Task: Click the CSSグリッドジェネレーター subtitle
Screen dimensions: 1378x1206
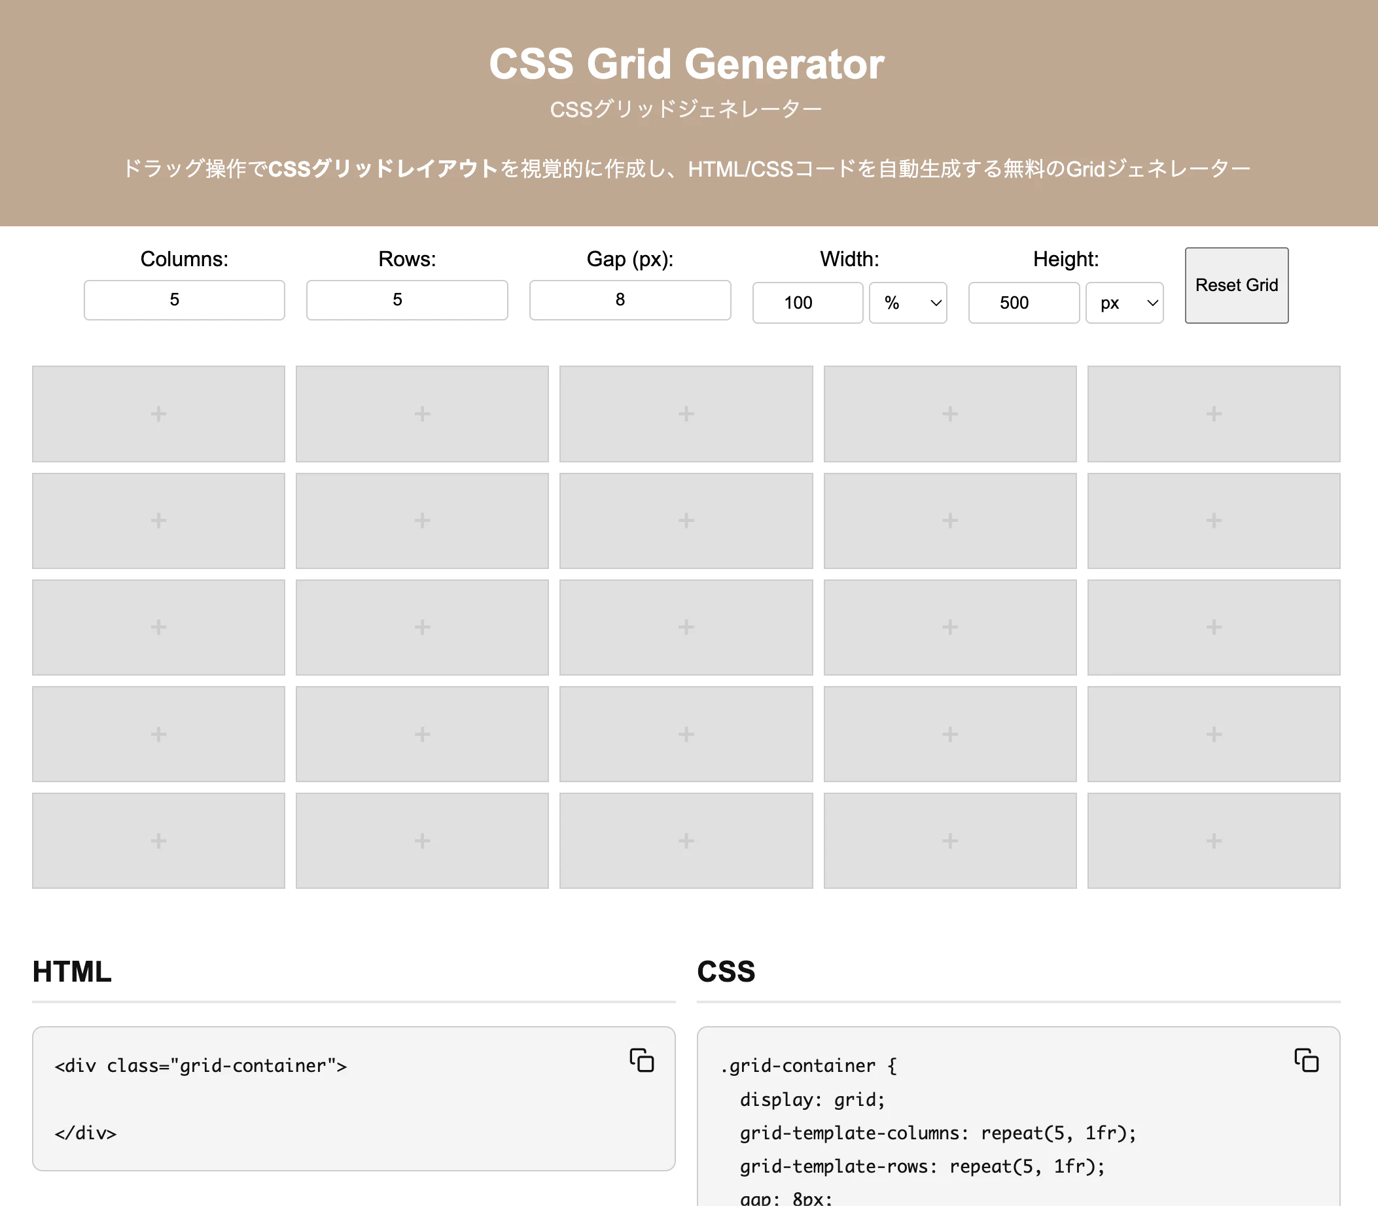Action: (686, 109)
